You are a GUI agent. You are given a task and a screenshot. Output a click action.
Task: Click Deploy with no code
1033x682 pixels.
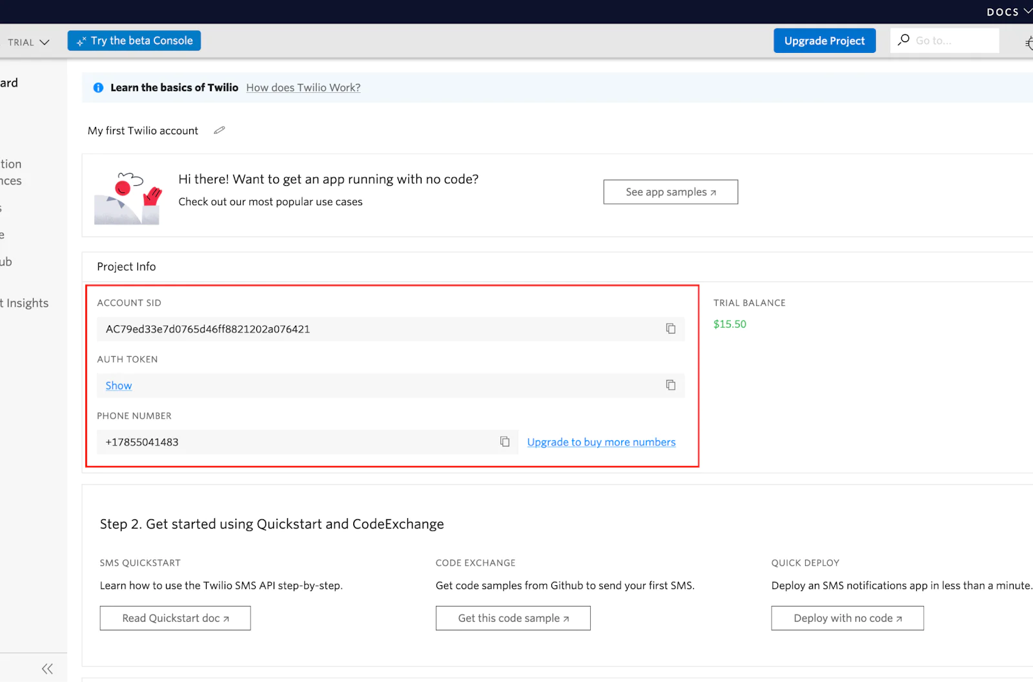coord(847,618)
